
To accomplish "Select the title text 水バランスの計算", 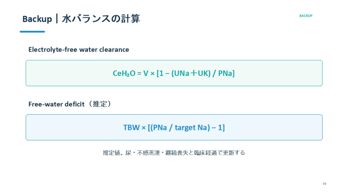I will click(101, 19).
